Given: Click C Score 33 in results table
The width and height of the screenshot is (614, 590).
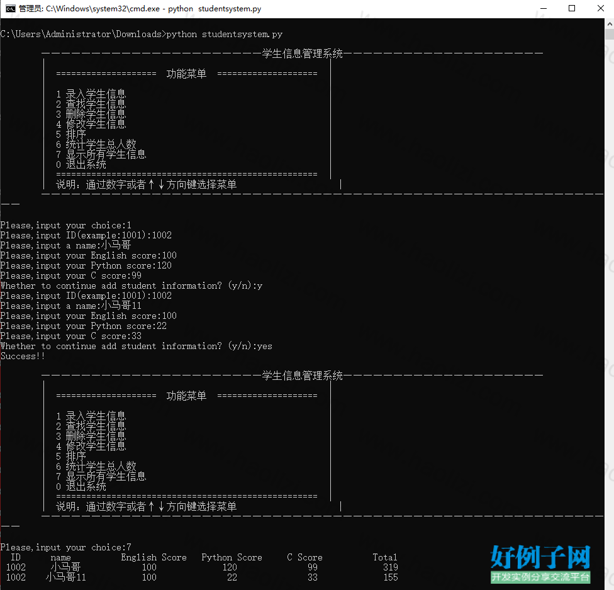Looking at the screenshot, I should pos(313,577).
